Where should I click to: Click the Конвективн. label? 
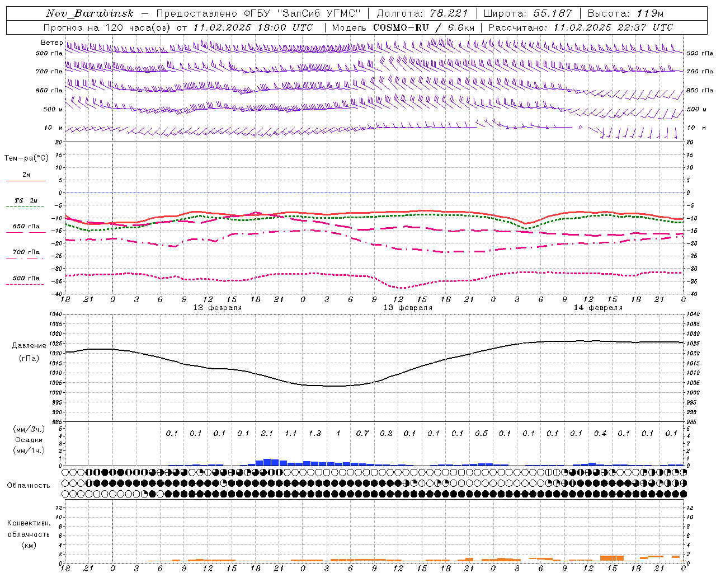[29, 523]
